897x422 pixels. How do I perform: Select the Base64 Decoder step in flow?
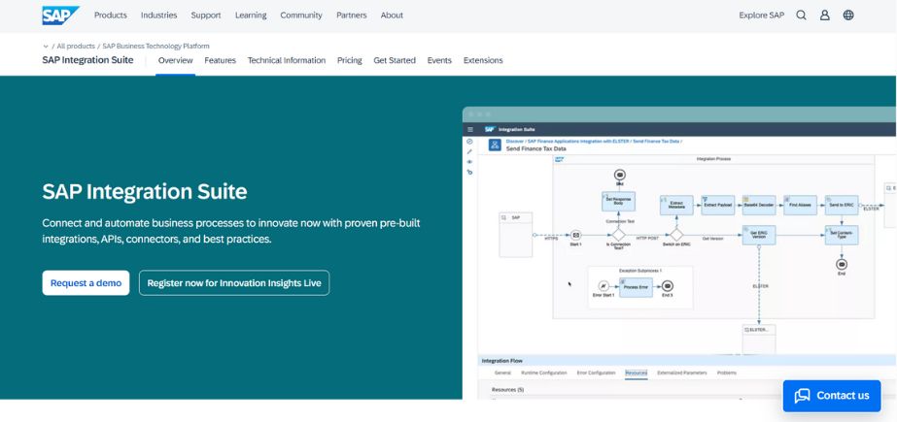pyautogui.click(x=759, y=205)
